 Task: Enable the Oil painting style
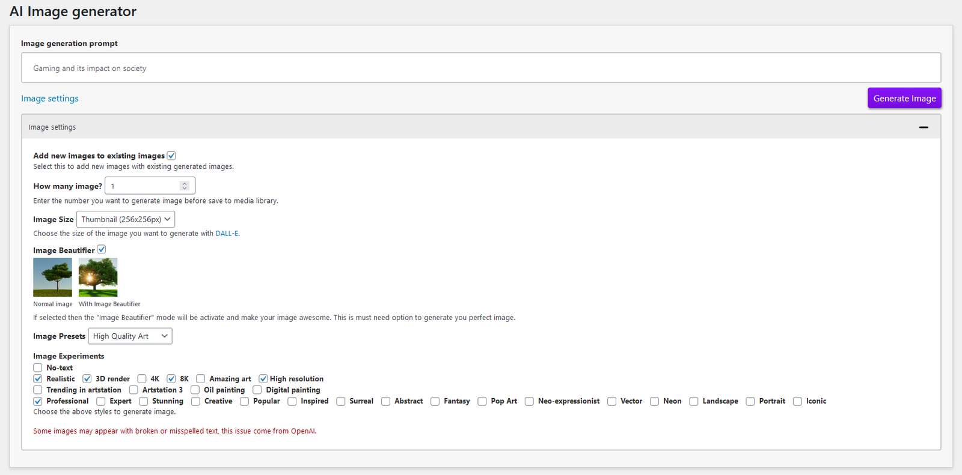[x=195, y=390]
